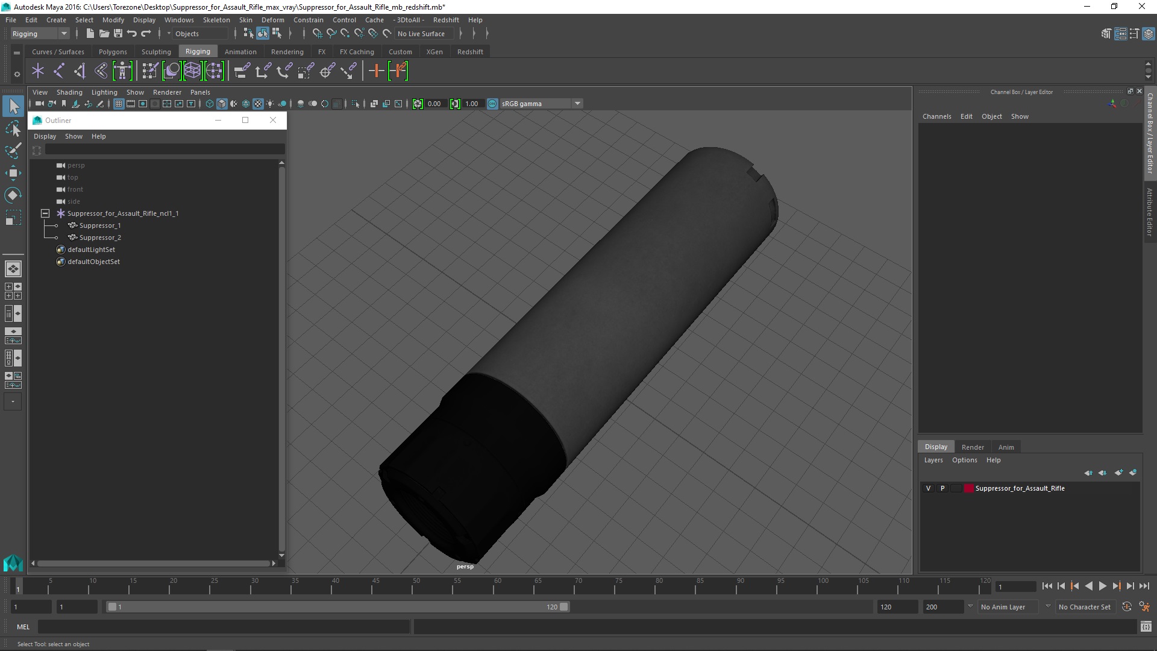Click the Snap to Grids magnet icon
1157x651 pixels.
(317, 34)
